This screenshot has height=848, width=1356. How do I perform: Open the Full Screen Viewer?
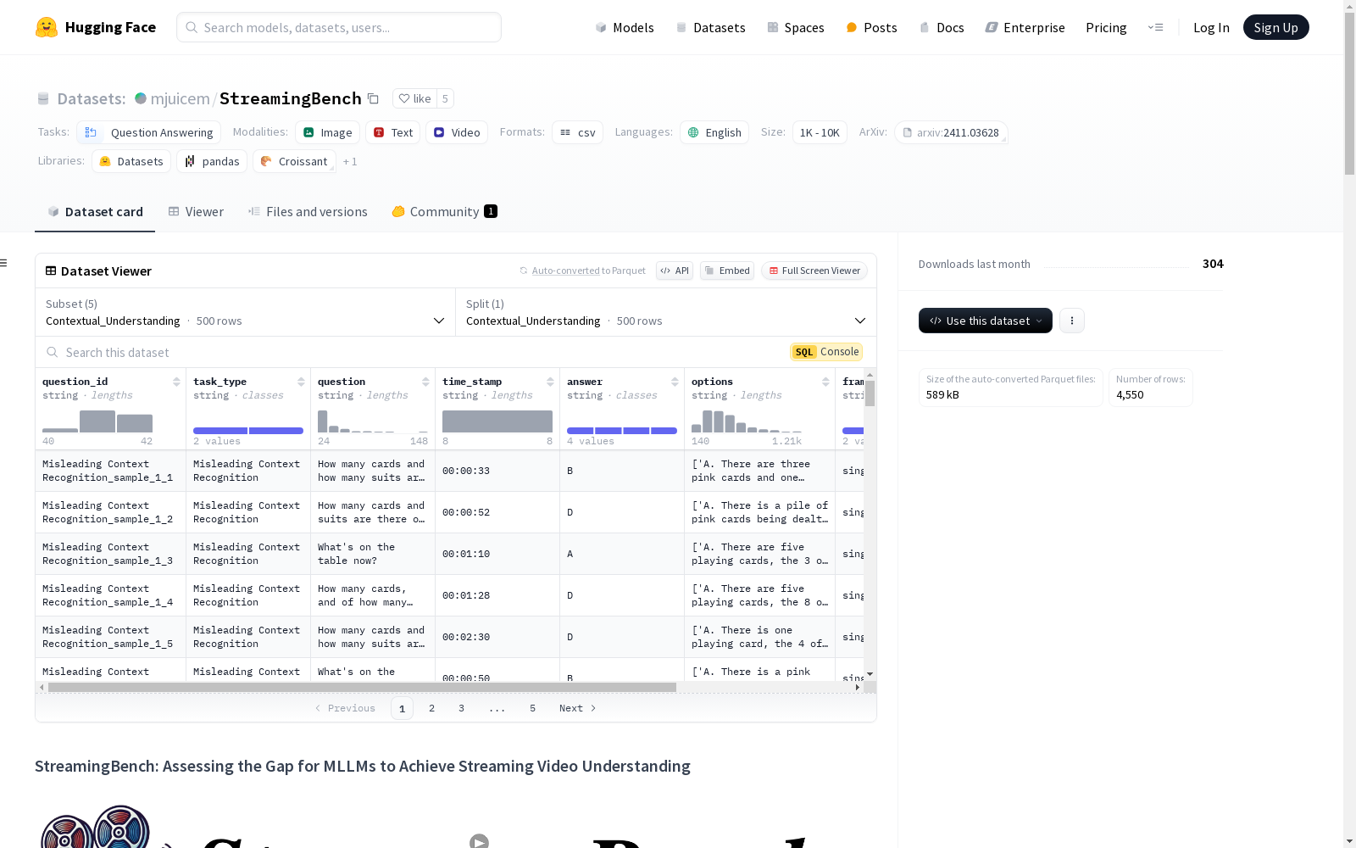click(814, 271)
